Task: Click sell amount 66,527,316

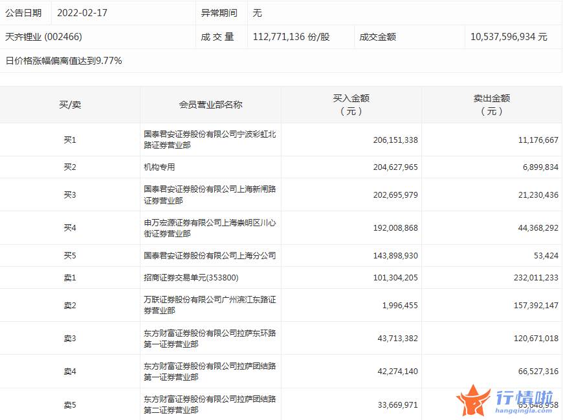Action: (x=538, y=372)
